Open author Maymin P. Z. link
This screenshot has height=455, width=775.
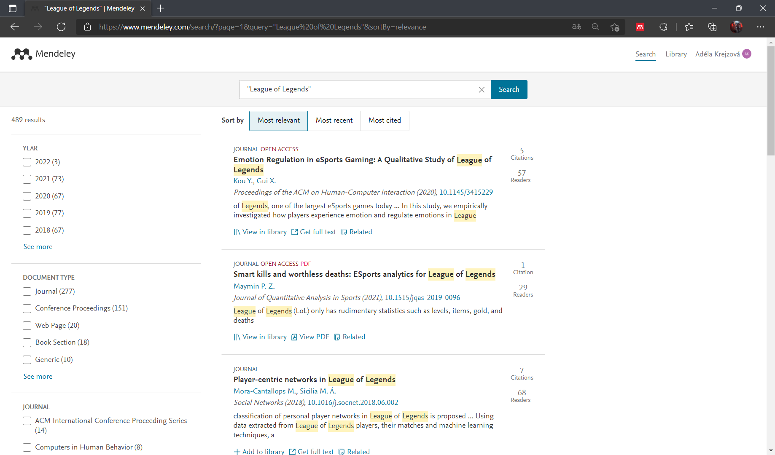click(x=254, y=286)
